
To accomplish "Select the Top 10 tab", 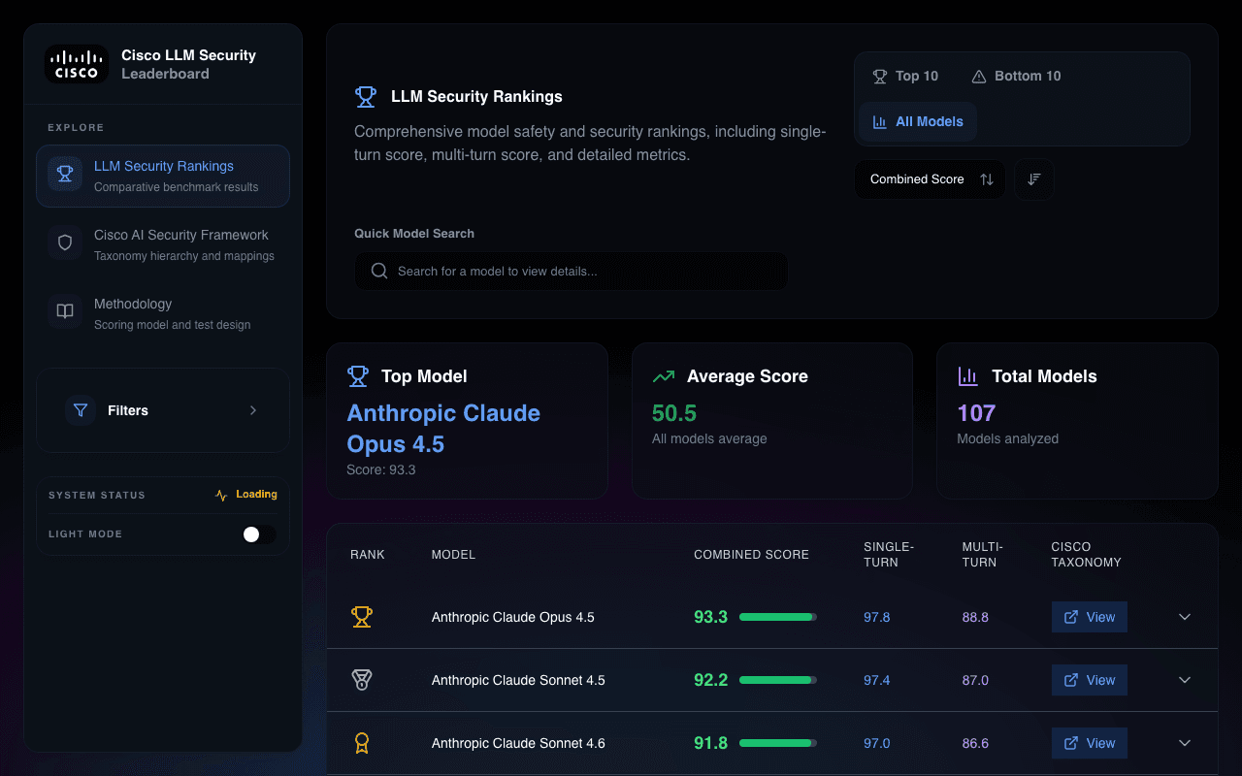I will pyautogui.click(x=905, y=76).
